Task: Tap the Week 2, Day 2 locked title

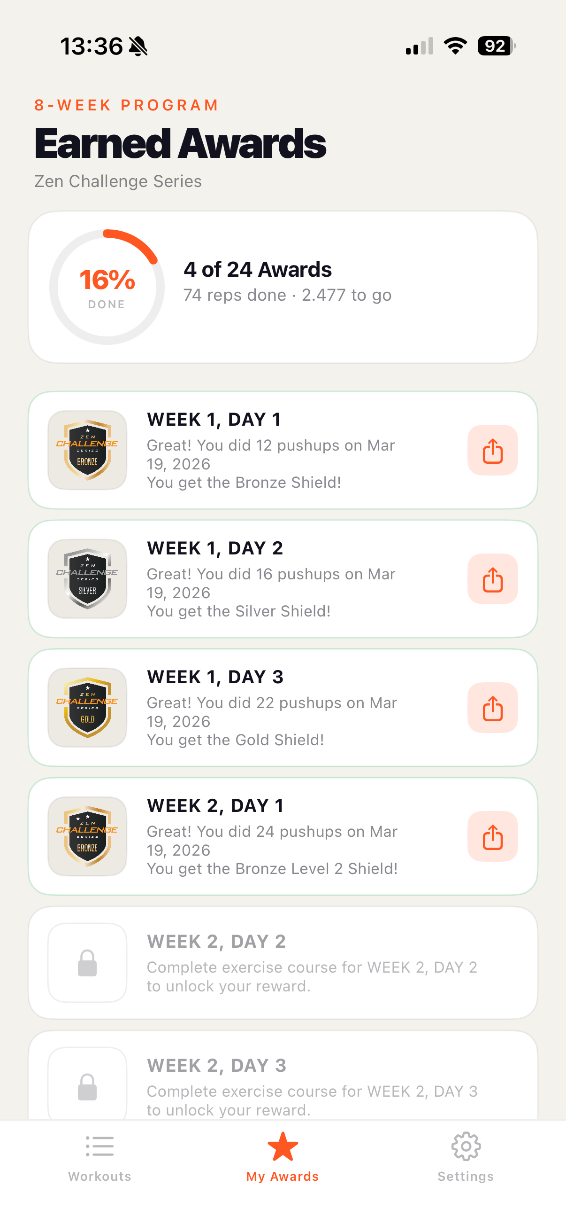Action: click(x=216, y=941)
